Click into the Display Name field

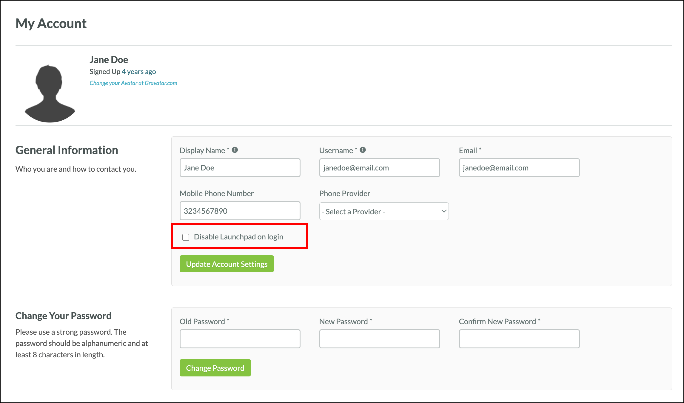pyautogui.click(x=240, y=167)
